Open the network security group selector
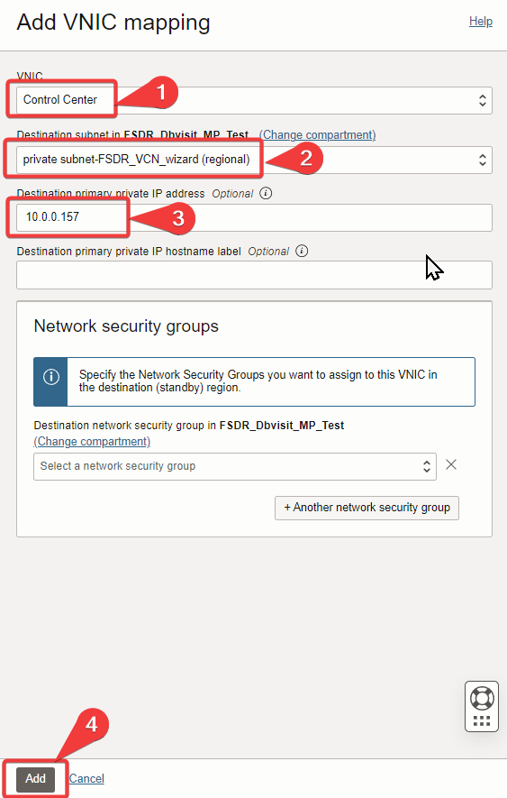Image resolution: width=507 pixels, height=798 pixels. (235, 466)
